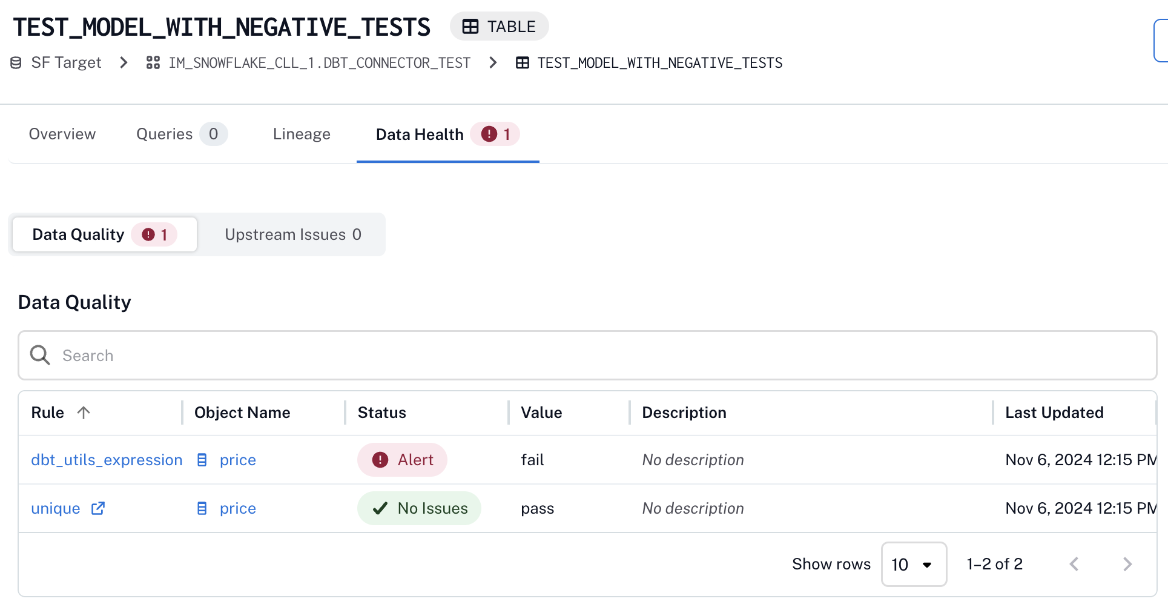Click the Alert status exclamation icon
Viewport: 1168px width, 610px height.
click(380, 460)
